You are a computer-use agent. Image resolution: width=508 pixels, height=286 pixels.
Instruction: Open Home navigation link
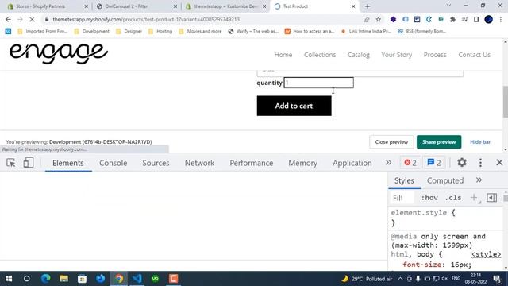point(283,55)
